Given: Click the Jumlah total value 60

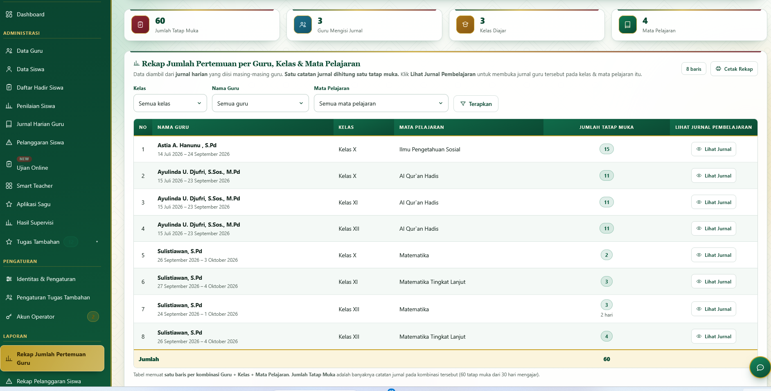Looking at the screenshot, I should 606,359.
